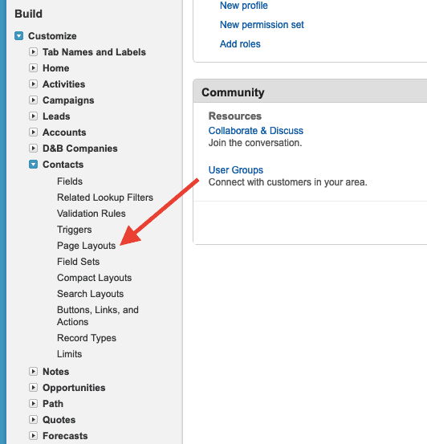Viewport: 427px width, 444px height.
Task: Expand the Leads tree arrow
Action: (34, 116)
